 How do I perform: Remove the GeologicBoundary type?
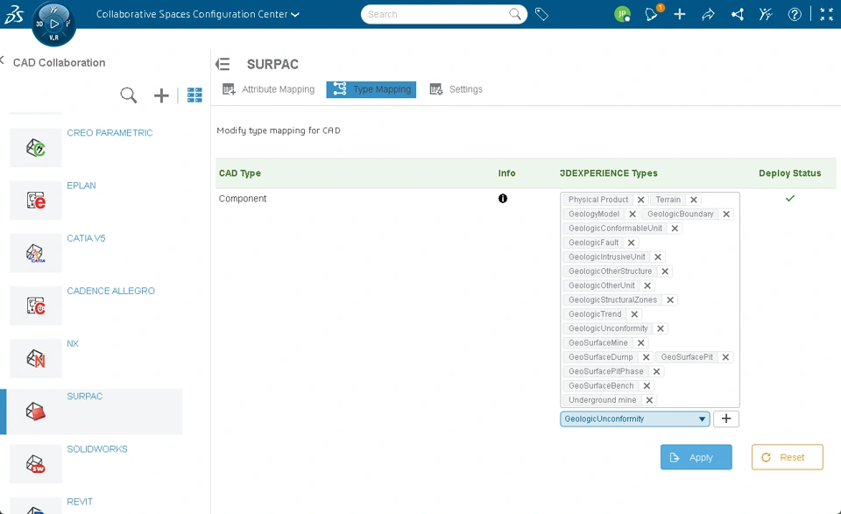726,214
